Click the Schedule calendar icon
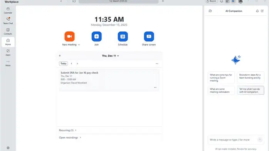 point(123,36)
